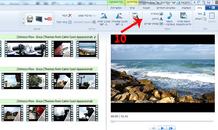
Task: Click the preview playback seek slider
Action: point(163,121)
